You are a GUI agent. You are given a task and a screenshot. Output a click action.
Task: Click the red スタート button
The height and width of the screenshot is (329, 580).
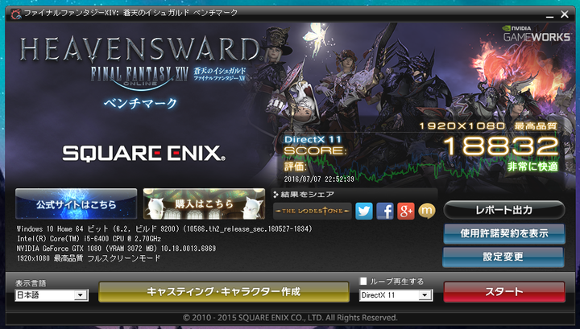[x=504, y=292]
